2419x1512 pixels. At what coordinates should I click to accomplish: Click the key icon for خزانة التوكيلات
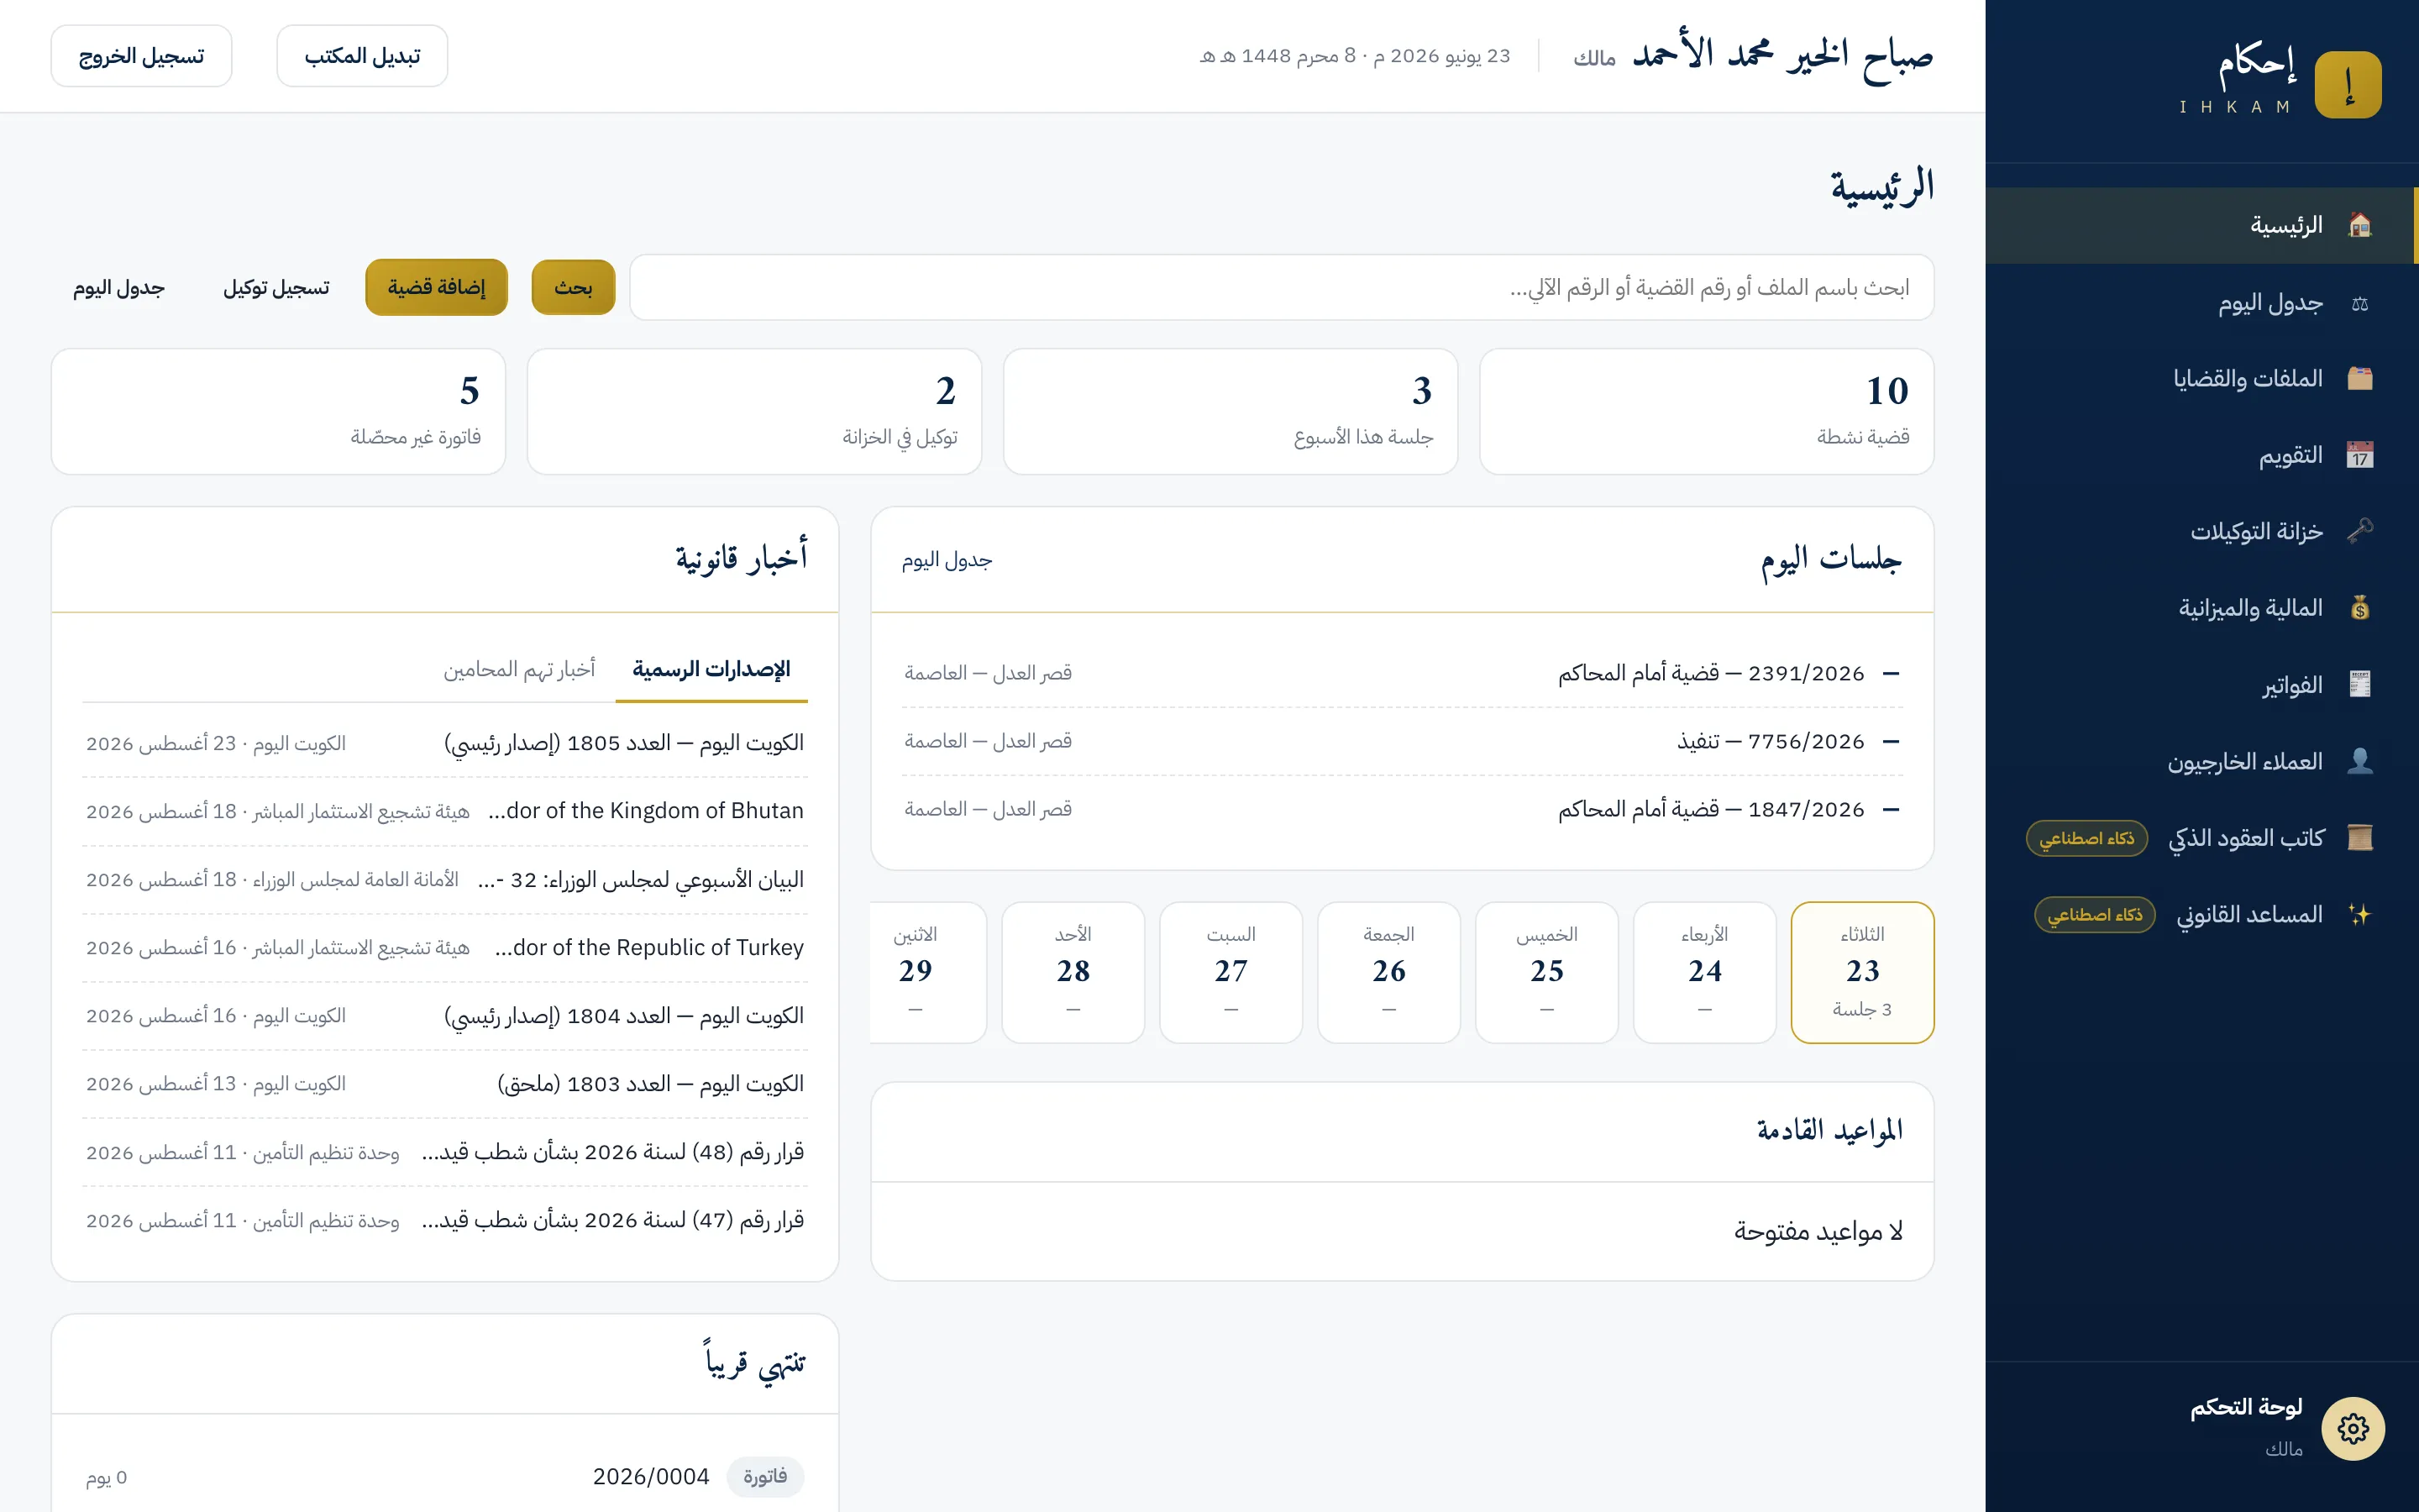[2359, 531]
